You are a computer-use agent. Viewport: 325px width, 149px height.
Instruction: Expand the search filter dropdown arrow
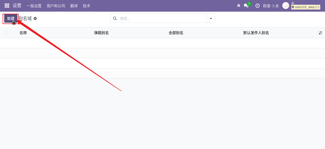click(x=211, y=18)
